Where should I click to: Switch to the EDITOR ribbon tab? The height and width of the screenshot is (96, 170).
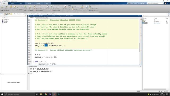coord(29,3)
